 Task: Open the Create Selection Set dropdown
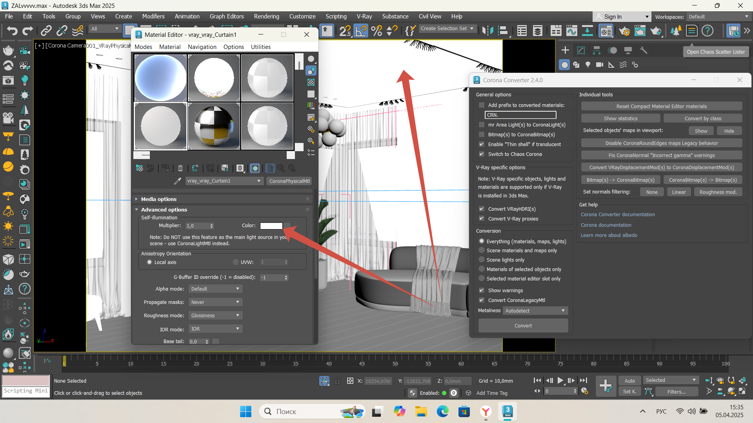(x=447, y=29)
